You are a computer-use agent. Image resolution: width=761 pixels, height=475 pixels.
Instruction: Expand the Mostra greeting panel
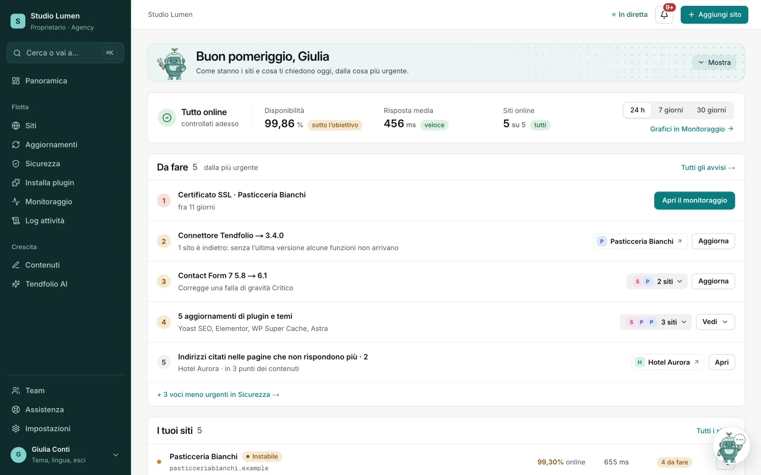[x=714, y=62]
